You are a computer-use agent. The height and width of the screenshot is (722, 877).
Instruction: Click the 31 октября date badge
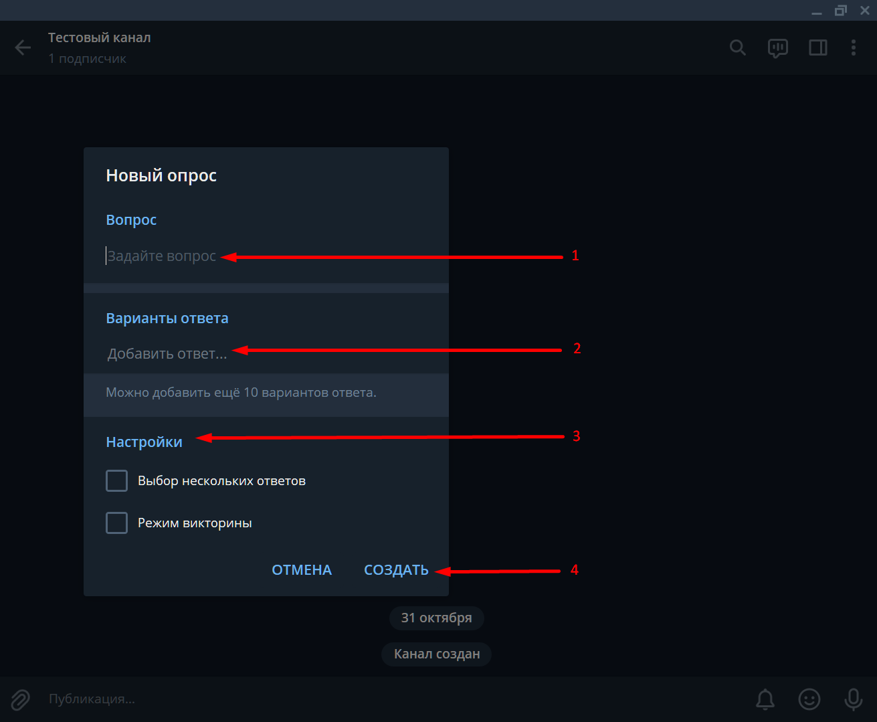436,618
